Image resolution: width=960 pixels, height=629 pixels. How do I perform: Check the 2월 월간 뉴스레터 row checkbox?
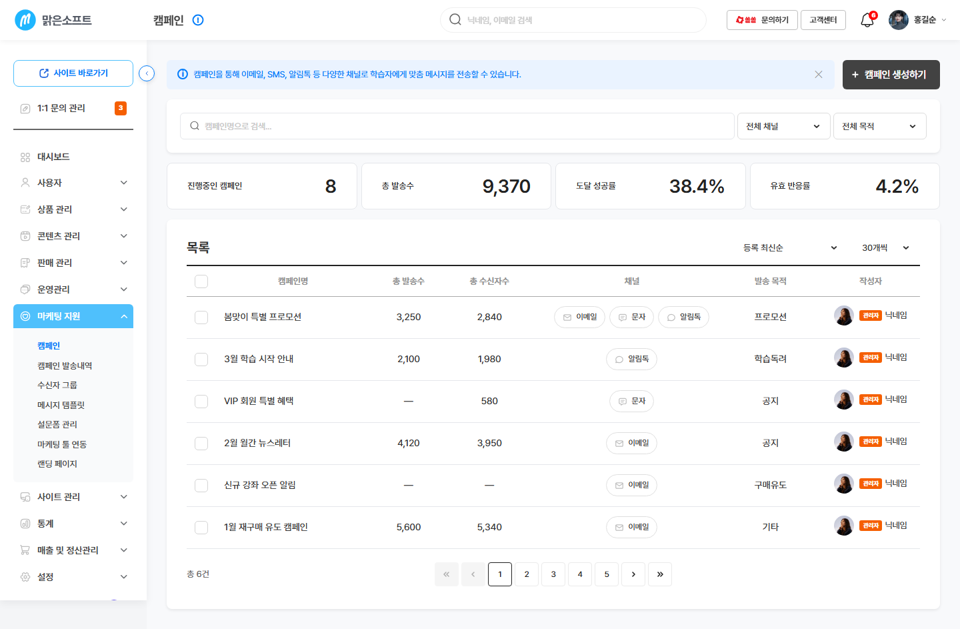[201, 444]
